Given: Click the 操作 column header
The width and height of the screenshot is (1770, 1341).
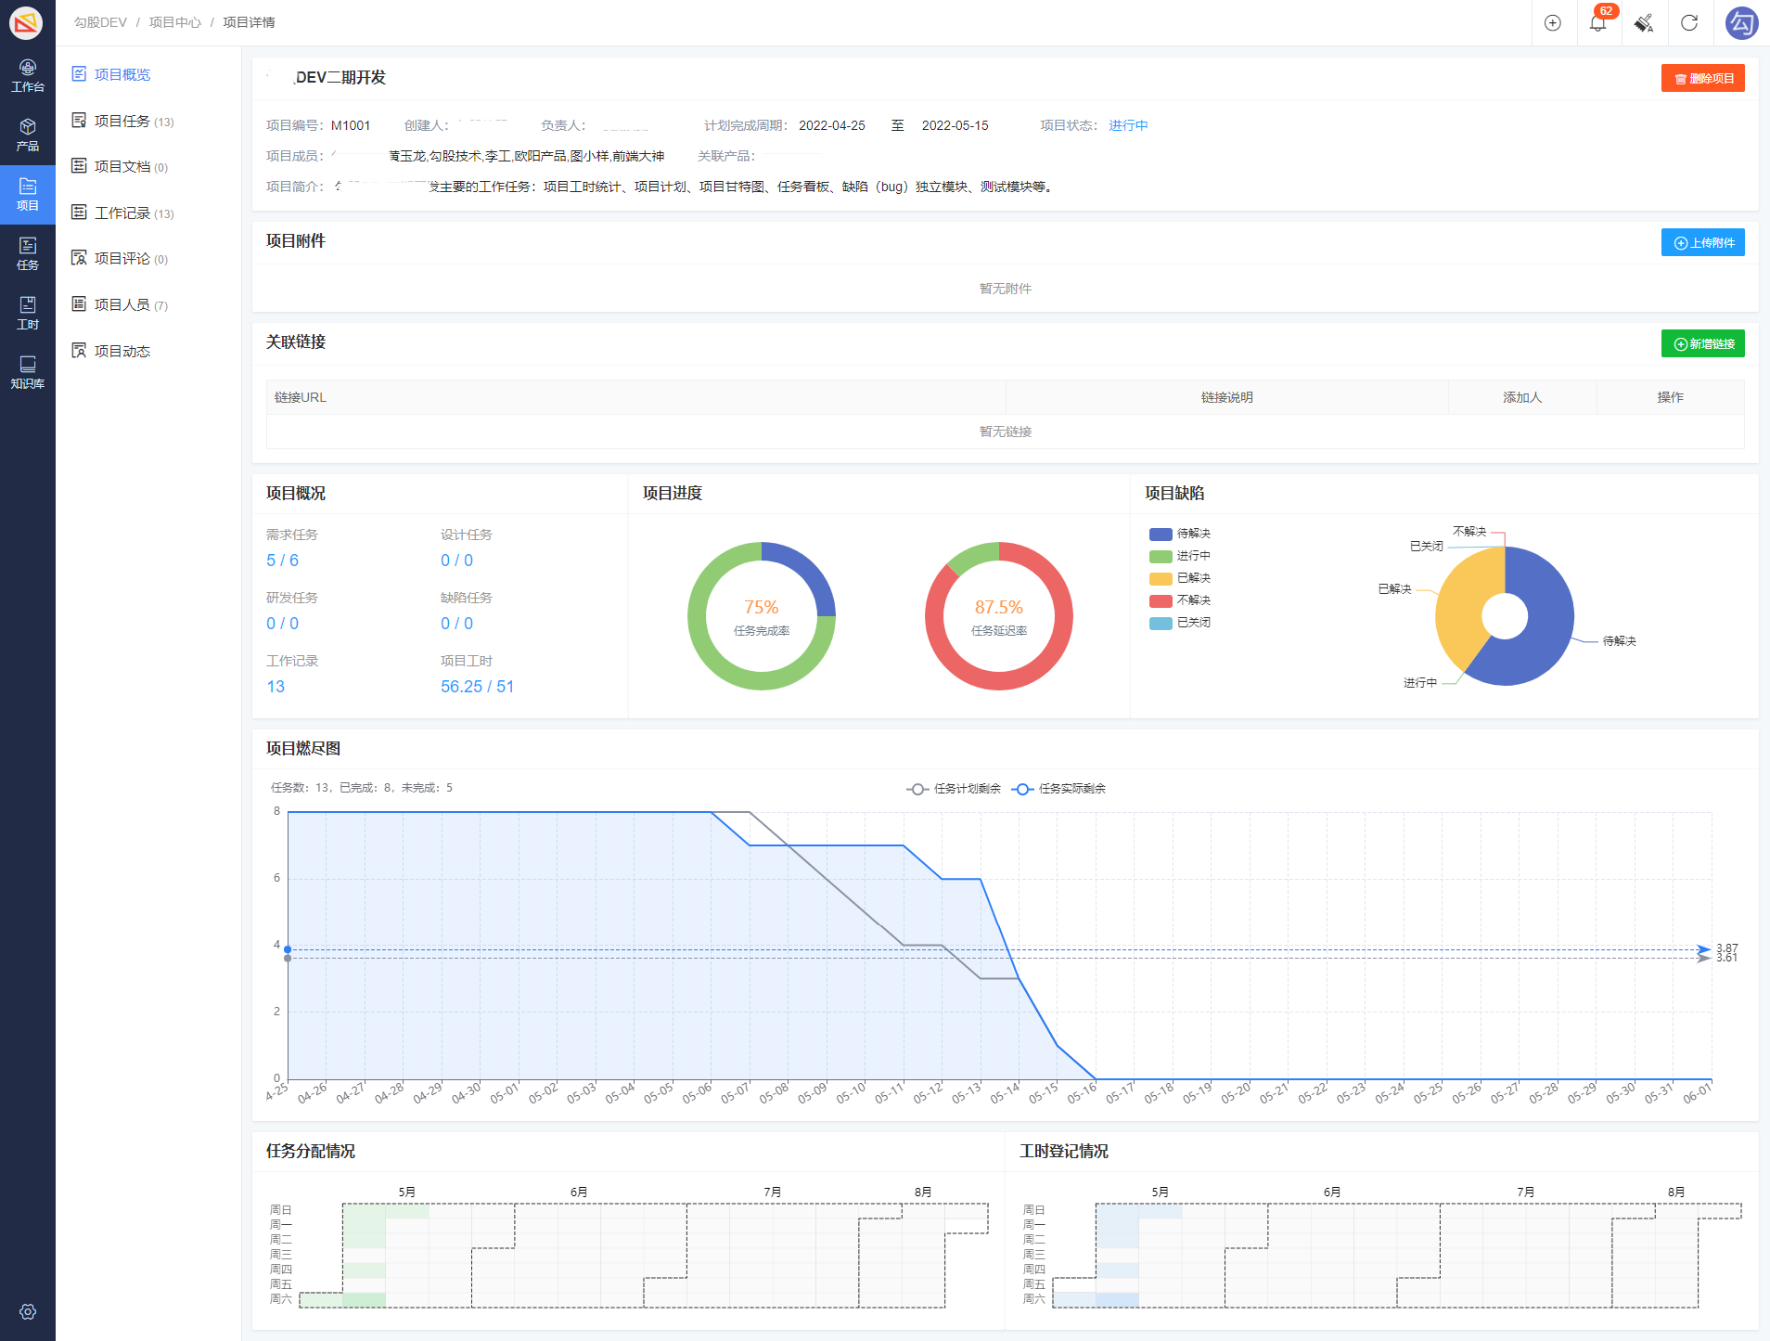Looking at the screenshot, I should pyautogui.click(x=1670, y=397).
